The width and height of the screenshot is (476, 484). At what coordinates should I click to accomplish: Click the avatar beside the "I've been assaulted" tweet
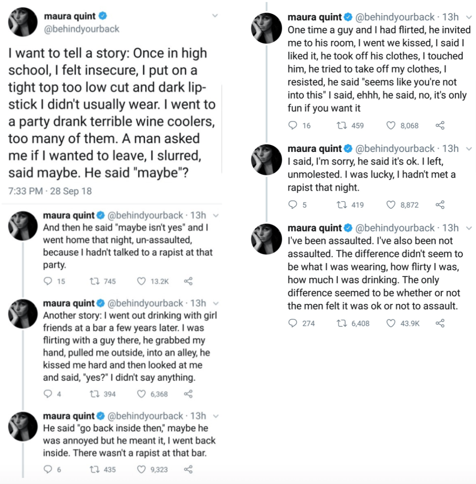click(267, 239)
